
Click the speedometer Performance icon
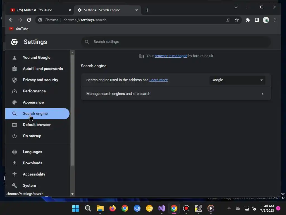click(15, 91)
